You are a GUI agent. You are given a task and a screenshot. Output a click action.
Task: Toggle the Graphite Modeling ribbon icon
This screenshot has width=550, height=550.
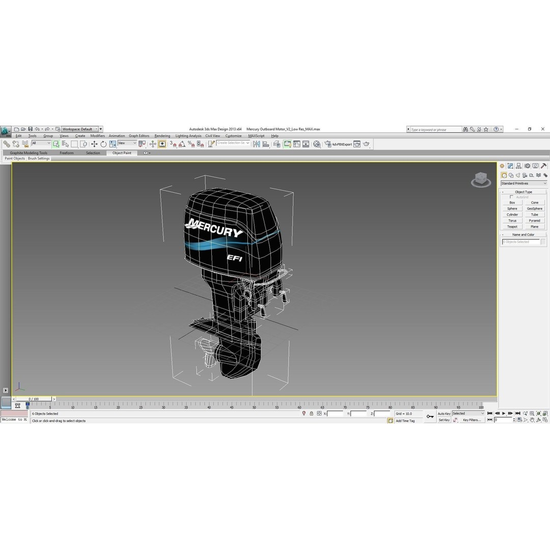click(x=287, y=144)
